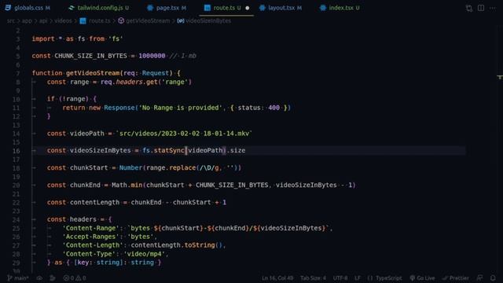Click the 'Content-Range' header key
503x283 pixels.
[91, 228]
